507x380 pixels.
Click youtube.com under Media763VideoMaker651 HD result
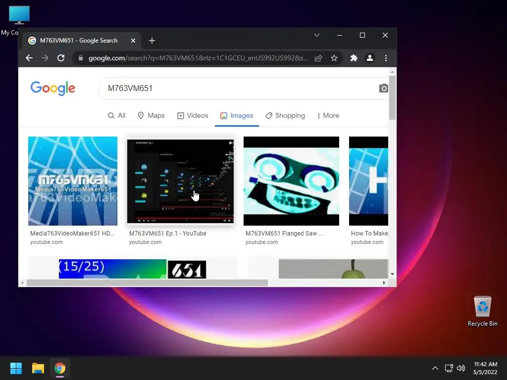coord(46,242)
